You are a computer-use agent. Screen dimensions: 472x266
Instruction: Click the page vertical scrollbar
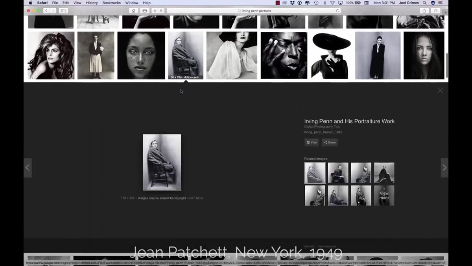click(447, 65)
